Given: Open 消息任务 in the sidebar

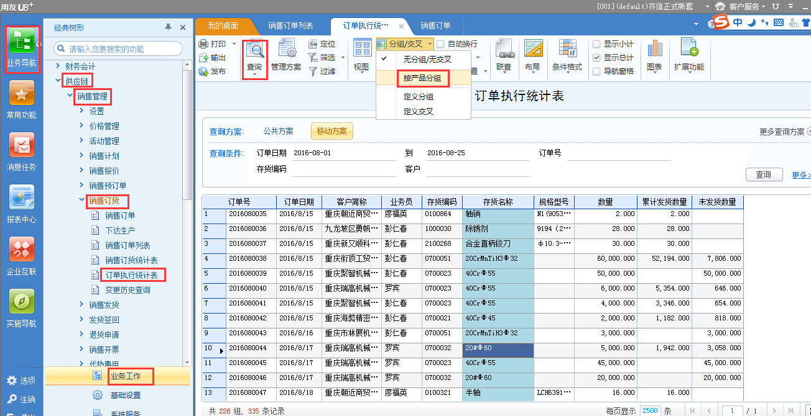Looking at the screenshot, I should pyautogui.click(x=22, y=151).
